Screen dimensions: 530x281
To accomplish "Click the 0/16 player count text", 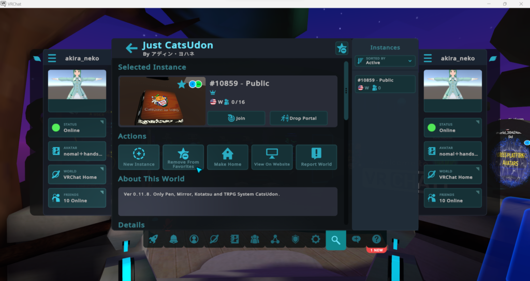I will [x=238, y=102].
